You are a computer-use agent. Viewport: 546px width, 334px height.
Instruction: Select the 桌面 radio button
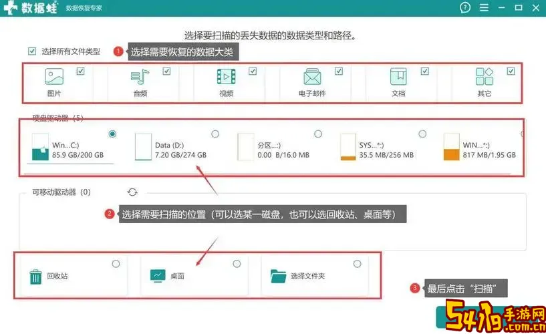click(x=237, y=264)
